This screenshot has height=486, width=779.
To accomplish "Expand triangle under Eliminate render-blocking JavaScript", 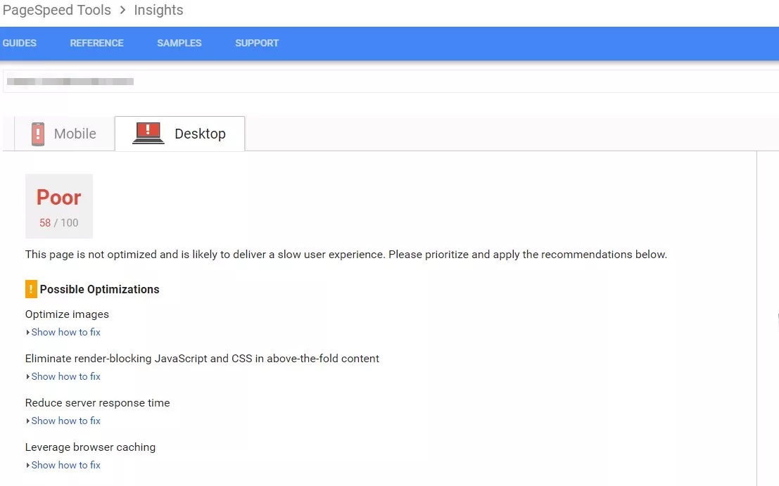I will [x=28, y=377].
